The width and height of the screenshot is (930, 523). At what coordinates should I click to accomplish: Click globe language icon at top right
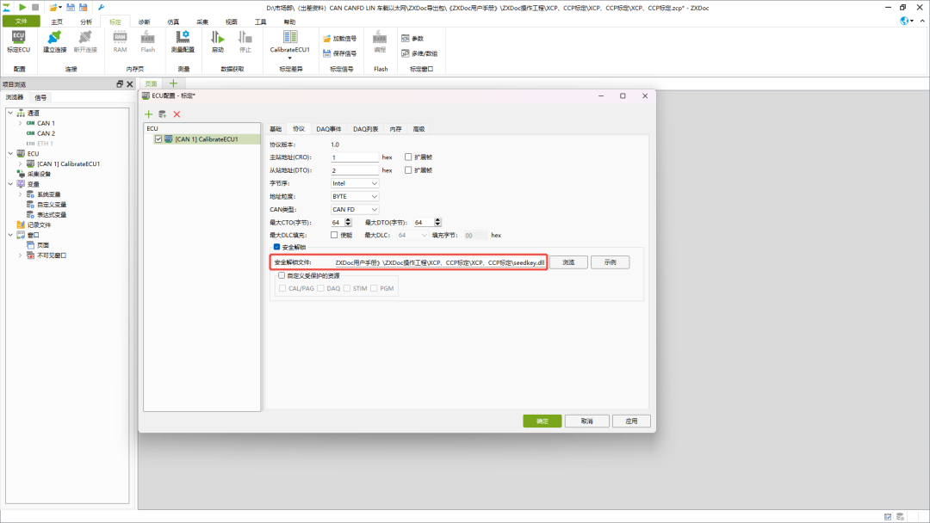904,21
